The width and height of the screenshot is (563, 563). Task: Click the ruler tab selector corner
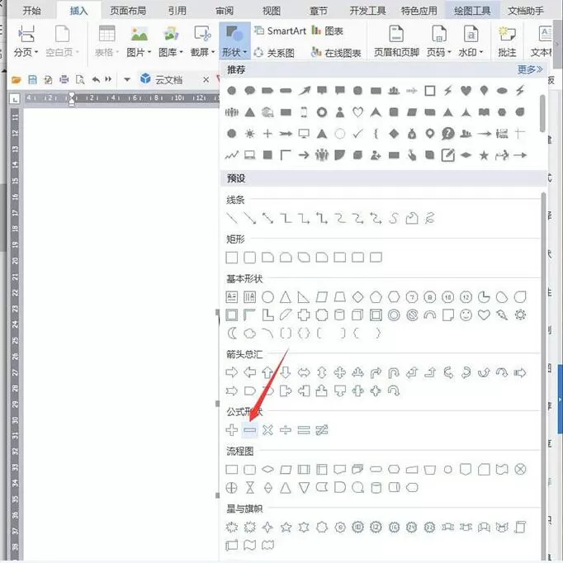[15, 98]
